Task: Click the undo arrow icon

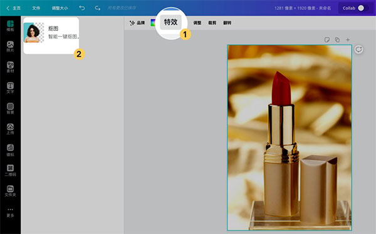Action: 82,8
